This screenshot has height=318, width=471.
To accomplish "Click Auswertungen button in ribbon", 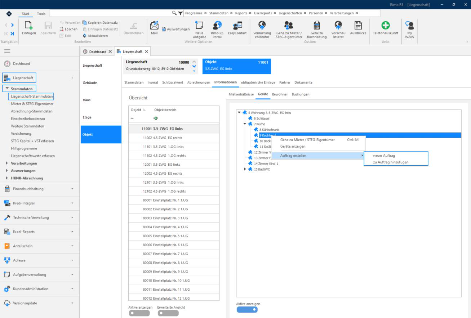I will pos(175,29).
